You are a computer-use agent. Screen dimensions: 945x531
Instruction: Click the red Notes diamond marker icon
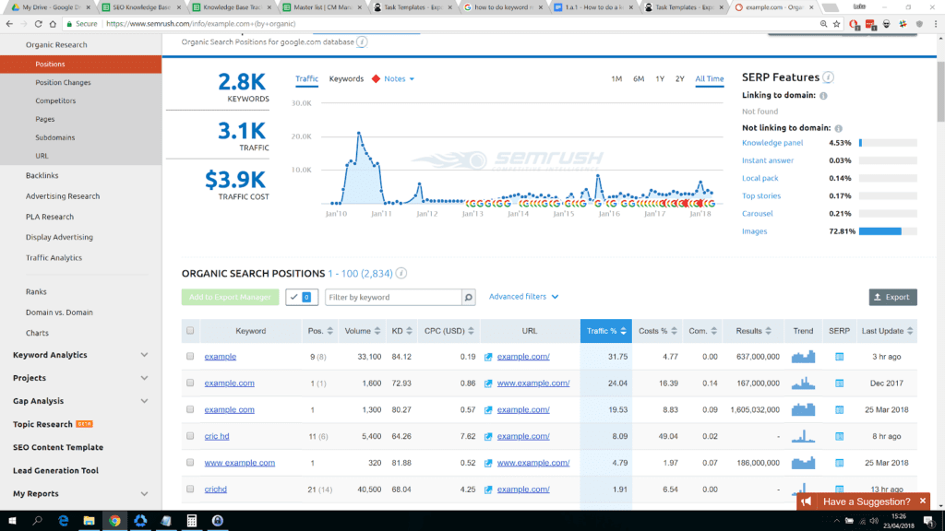[x=377, y=79]
